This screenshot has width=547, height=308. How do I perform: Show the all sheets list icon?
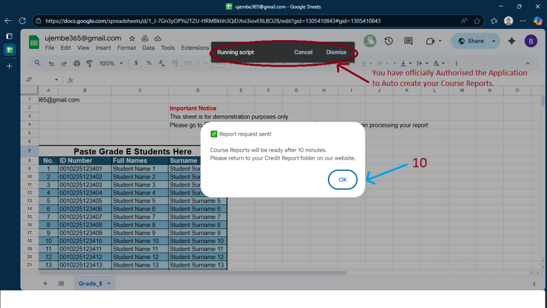[x=61, y=283]
